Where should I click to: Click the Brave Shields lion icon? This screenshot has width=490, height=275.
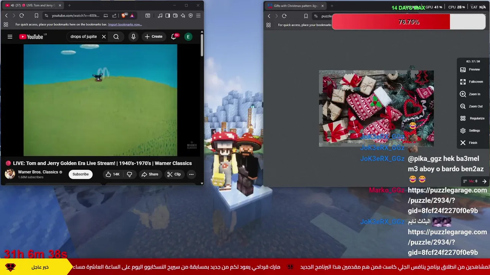pyautogui.click(x=124, y=16)
